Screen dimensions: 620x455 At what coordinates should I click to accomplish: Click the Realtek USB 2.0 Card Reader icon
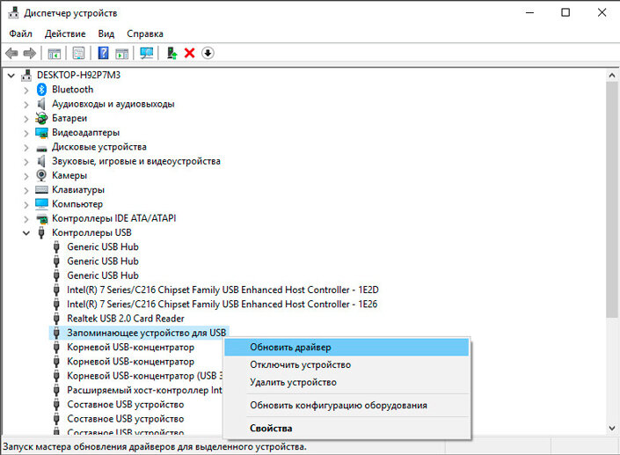(x=56, y=319)
